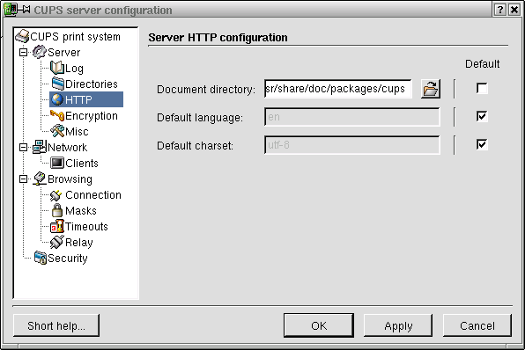Image resolution: width=525 pixels, height=350 pixels.
Task: Click the Clients monitor icon
Action: click(x=57, y=163)
